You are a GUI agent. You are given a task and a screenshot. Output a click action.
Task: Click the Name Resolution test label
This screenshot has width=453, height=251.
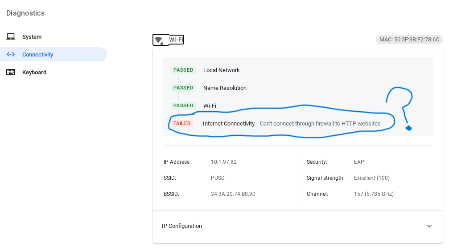225,88
